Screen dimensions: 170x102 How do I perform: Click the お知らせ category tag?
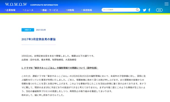pos(28,30)
